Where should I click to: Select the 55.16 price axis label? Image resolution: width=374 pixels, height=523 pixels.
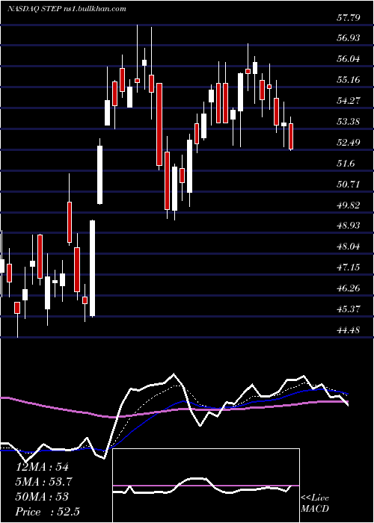pos(349,80)
